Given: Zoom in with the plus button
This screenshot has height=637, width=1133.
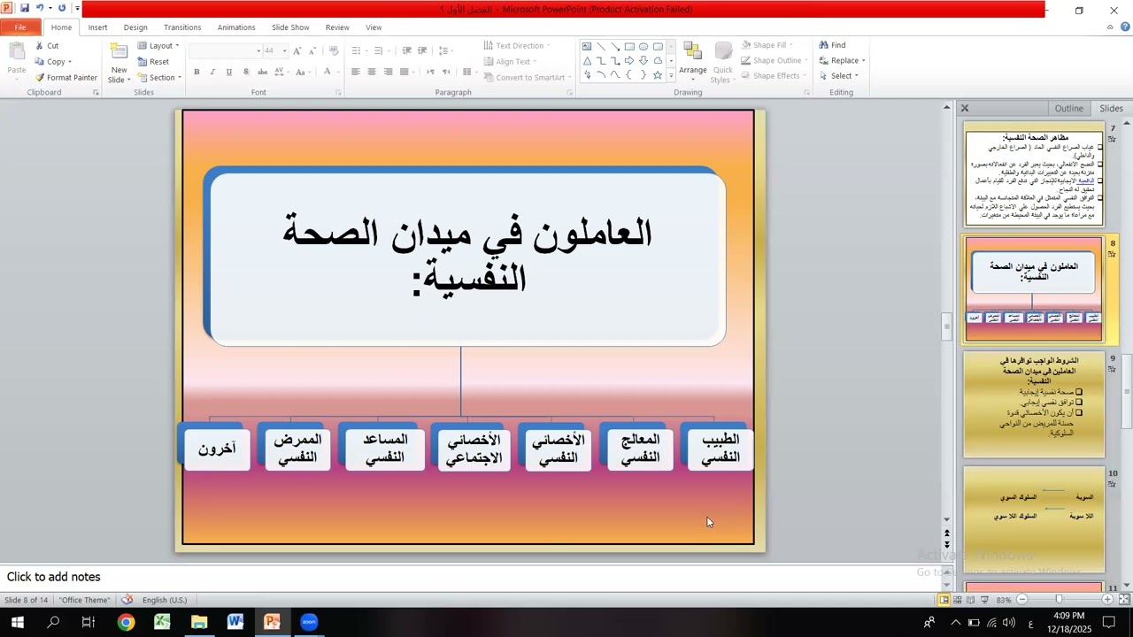Looking at the screenshot, I should pos(1107,600).
